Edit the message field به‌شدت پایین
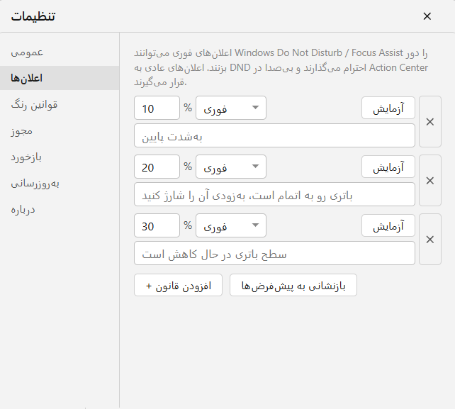 [274, 136]
